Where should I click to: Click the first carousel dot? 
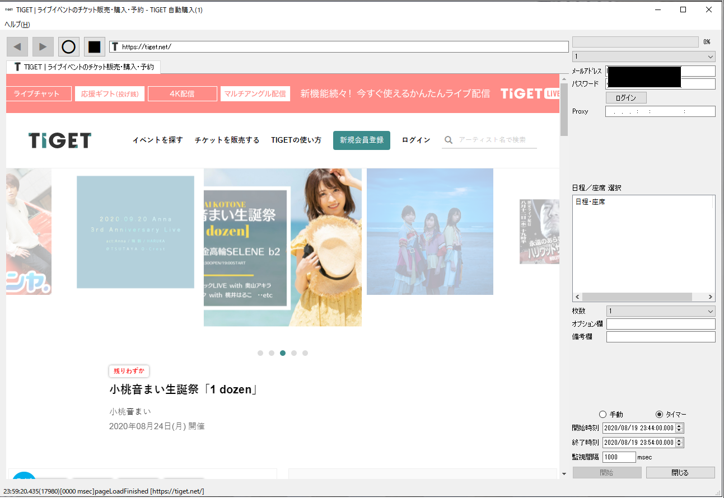coord(260,353)
